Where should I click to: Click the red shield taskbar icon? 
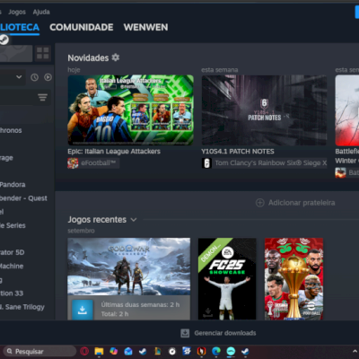(x=201, y=351)
